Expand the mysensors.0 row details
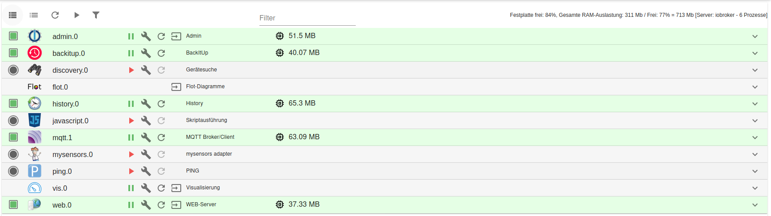Viewport: 771px width, 216px height. [x=755, y=154]
